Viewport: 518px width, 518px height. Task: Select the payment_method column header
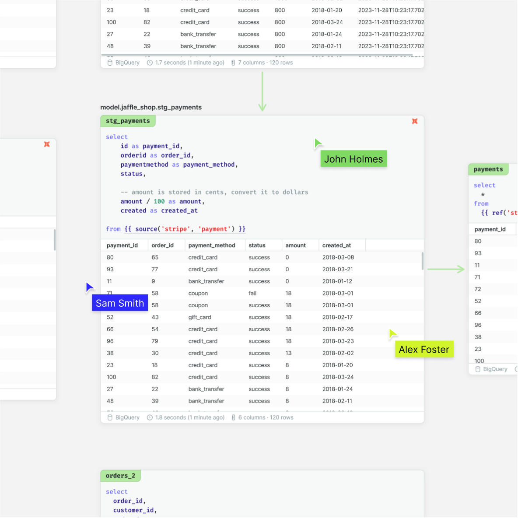[x=212, y=245]
